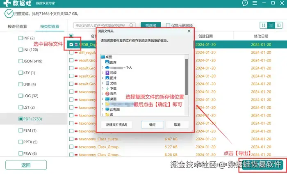Check the JSON (419) file type
This screenshot has height=174, width=287.
tap(20, 61)
